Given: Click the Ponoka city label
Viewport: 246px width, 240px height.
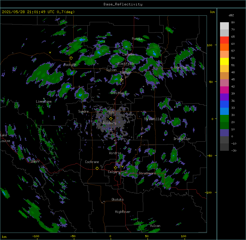Looking at the screenshot, I should point(137,39).
